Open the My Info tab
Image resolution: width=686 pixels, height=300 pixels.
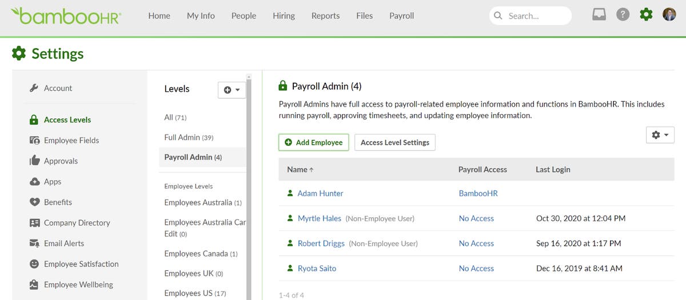[x=201, y=16]
